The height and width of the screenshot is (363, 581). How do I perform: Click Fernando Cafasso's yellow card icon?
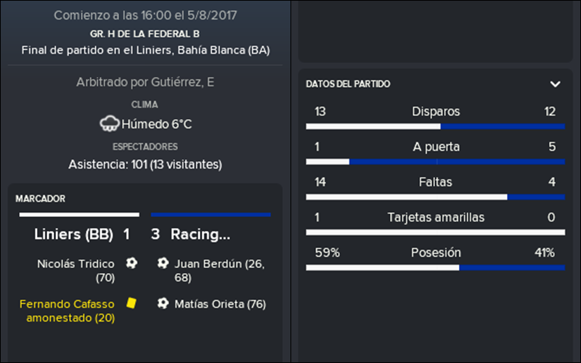[x=131, y=303]
